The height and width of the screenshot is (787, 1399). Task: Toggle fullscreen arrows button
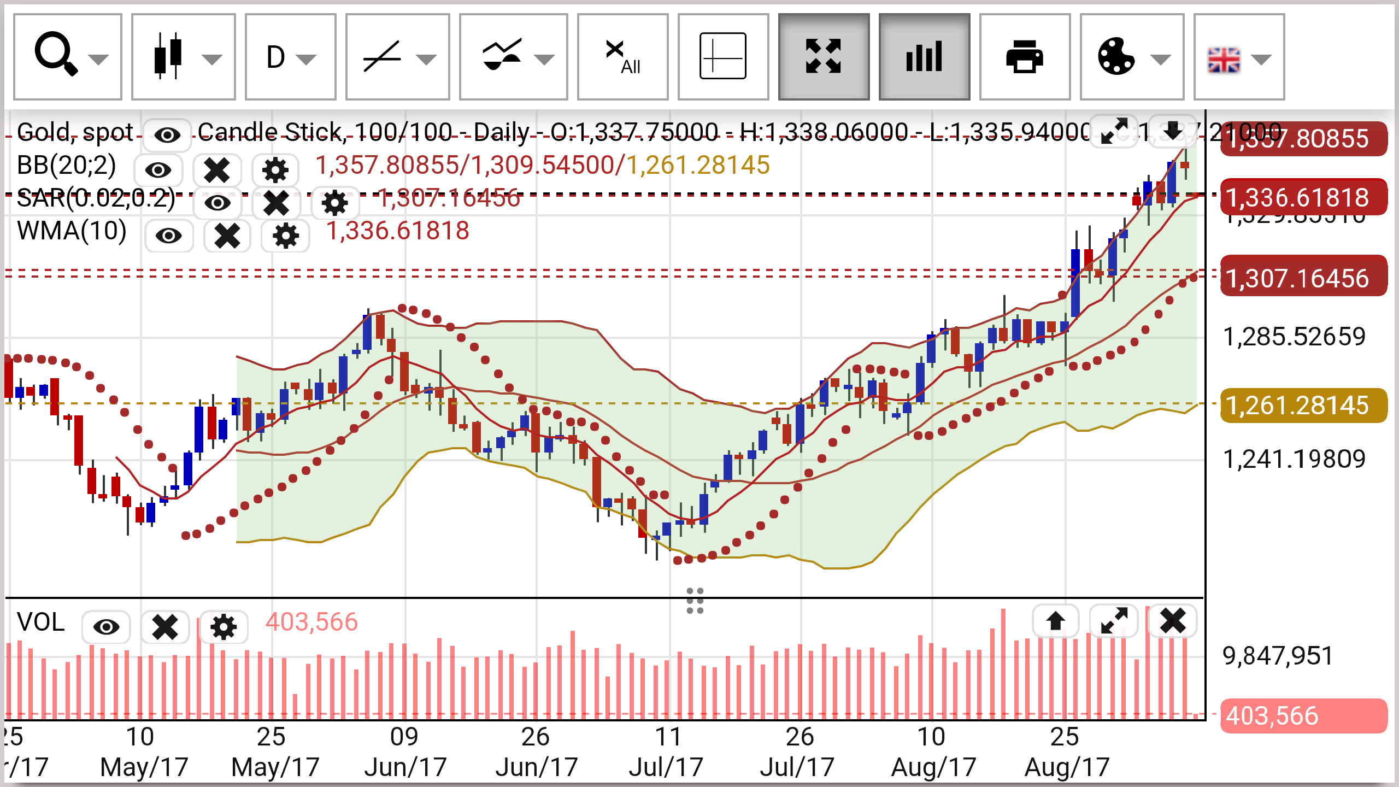pos(824,57)
